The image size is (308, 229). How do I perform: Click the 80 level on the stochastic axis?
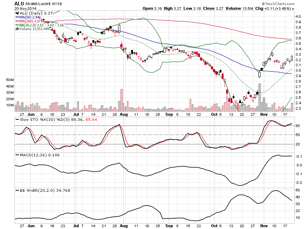click(x=297, y=126)
